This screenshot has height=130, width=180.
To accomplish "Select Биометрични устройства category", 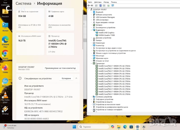I will click(x=105, y=27).
